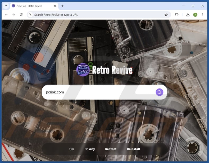Open the Contact link

[111, 149]
